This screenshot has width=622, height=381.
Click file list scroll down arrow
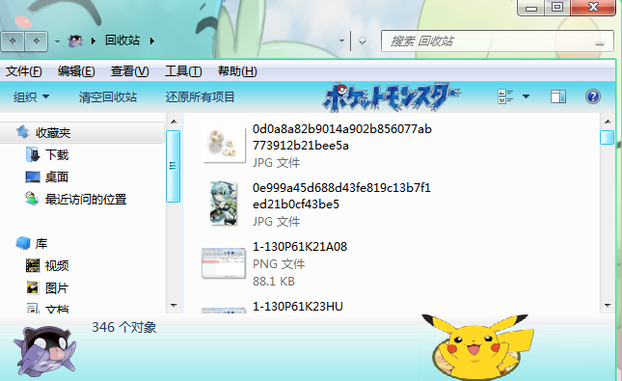click(x=608, y=306)
